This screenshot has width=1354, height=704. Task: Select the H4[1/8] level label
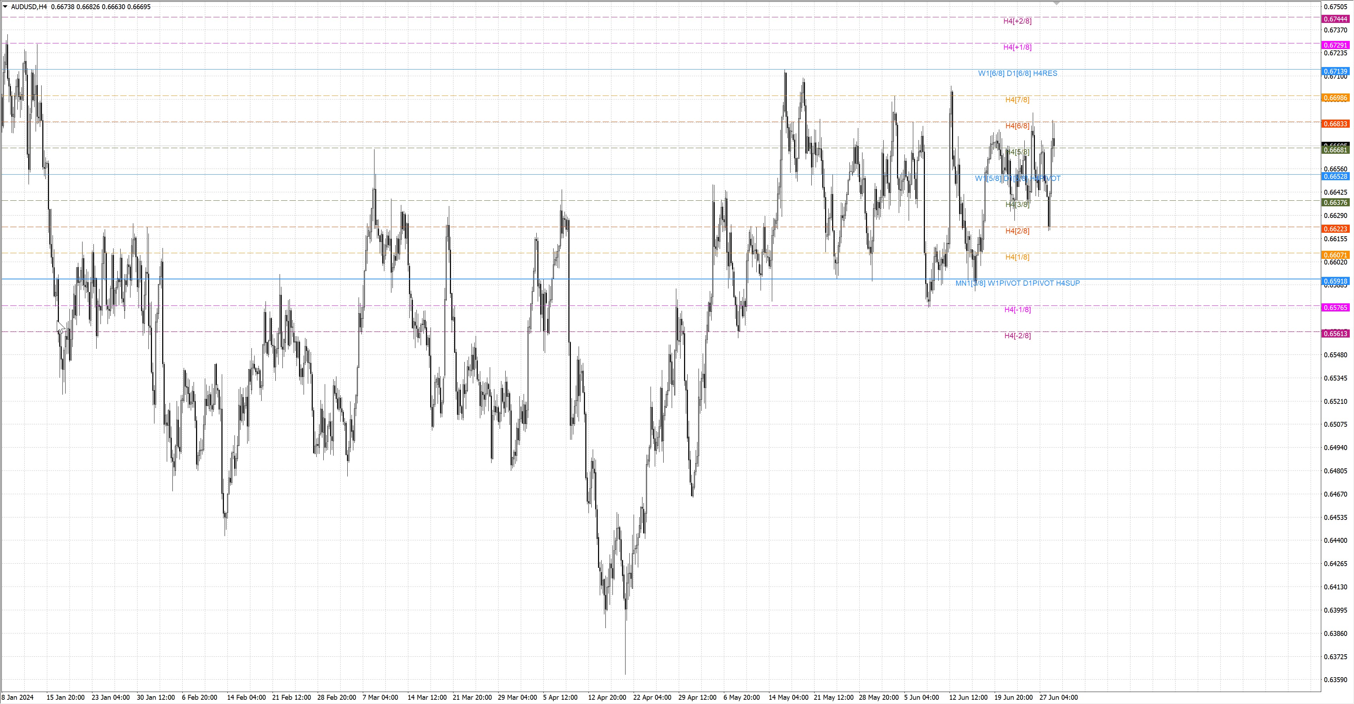pyautogui.click(x=1017, y=257)
